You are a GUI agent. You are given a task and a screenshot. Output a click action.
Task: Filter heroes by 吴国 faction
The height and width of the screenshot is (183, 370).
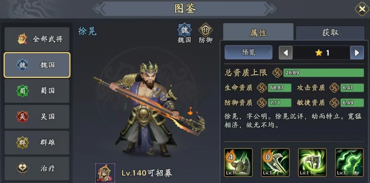(37, 117)
